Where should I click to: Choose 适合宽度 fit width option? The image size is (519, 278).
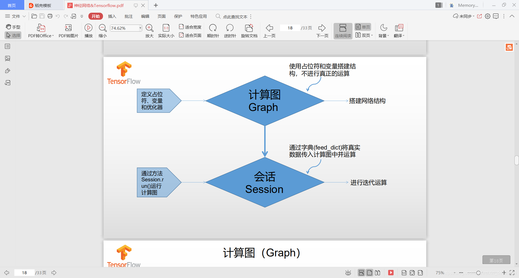[x=190, y=27]
